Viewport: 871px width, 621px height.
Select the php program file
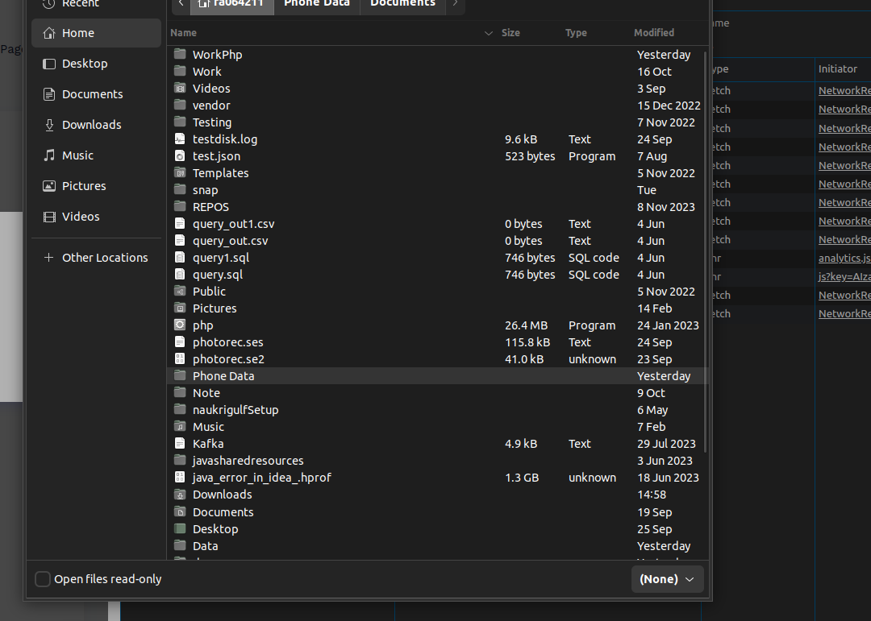point(436,325)
